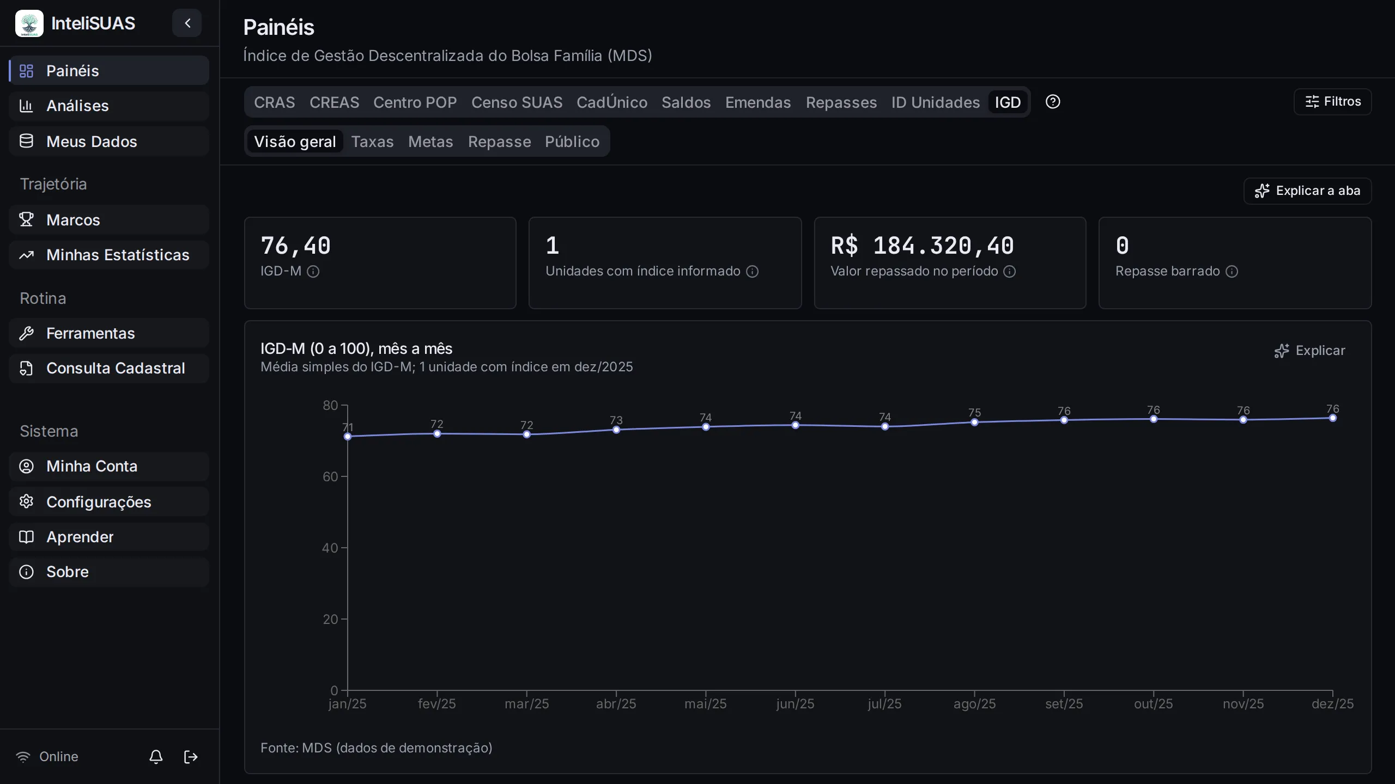1395x784 pixels.
Task: Switch to the CREAS tab
Action: click(x=334, y=102)
